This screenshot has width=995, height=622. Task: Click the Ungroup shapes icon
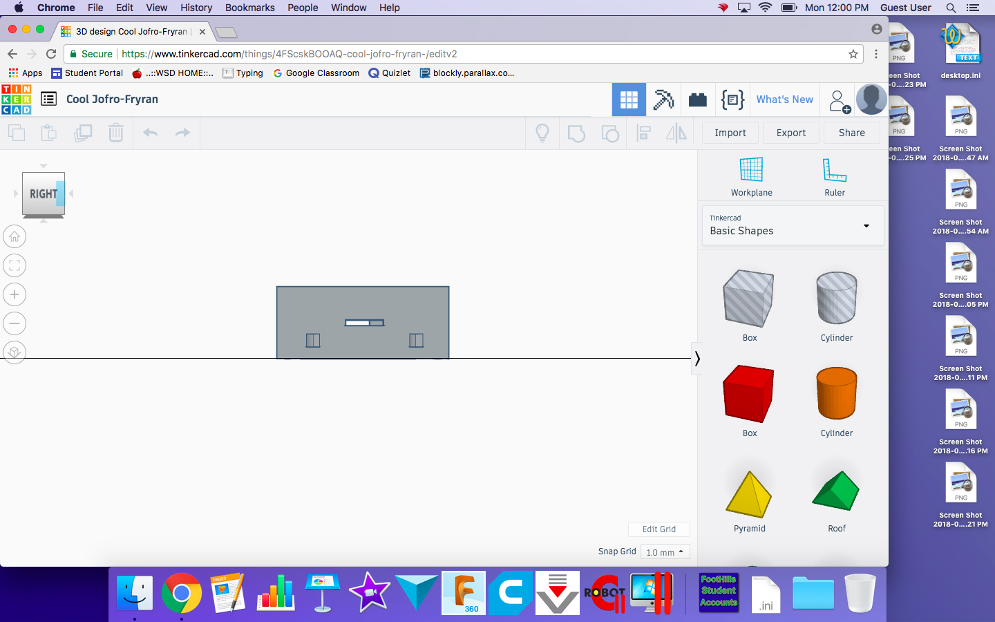[x=610, y=133]
